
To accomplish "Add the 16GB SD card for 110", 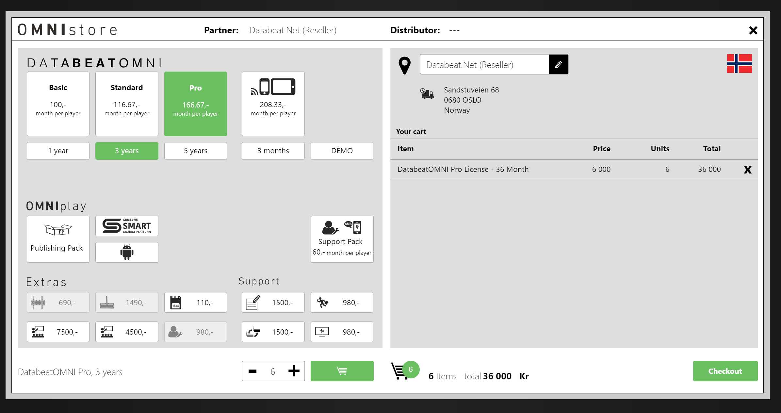I will tap(196, 303).
